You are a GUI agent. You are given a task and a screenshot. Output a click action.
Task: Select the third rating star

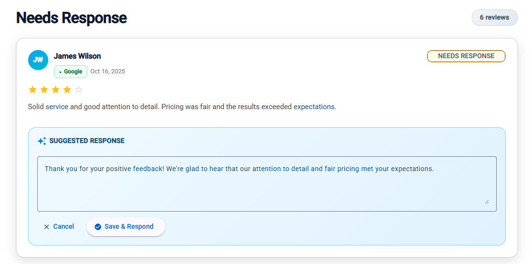55,90
